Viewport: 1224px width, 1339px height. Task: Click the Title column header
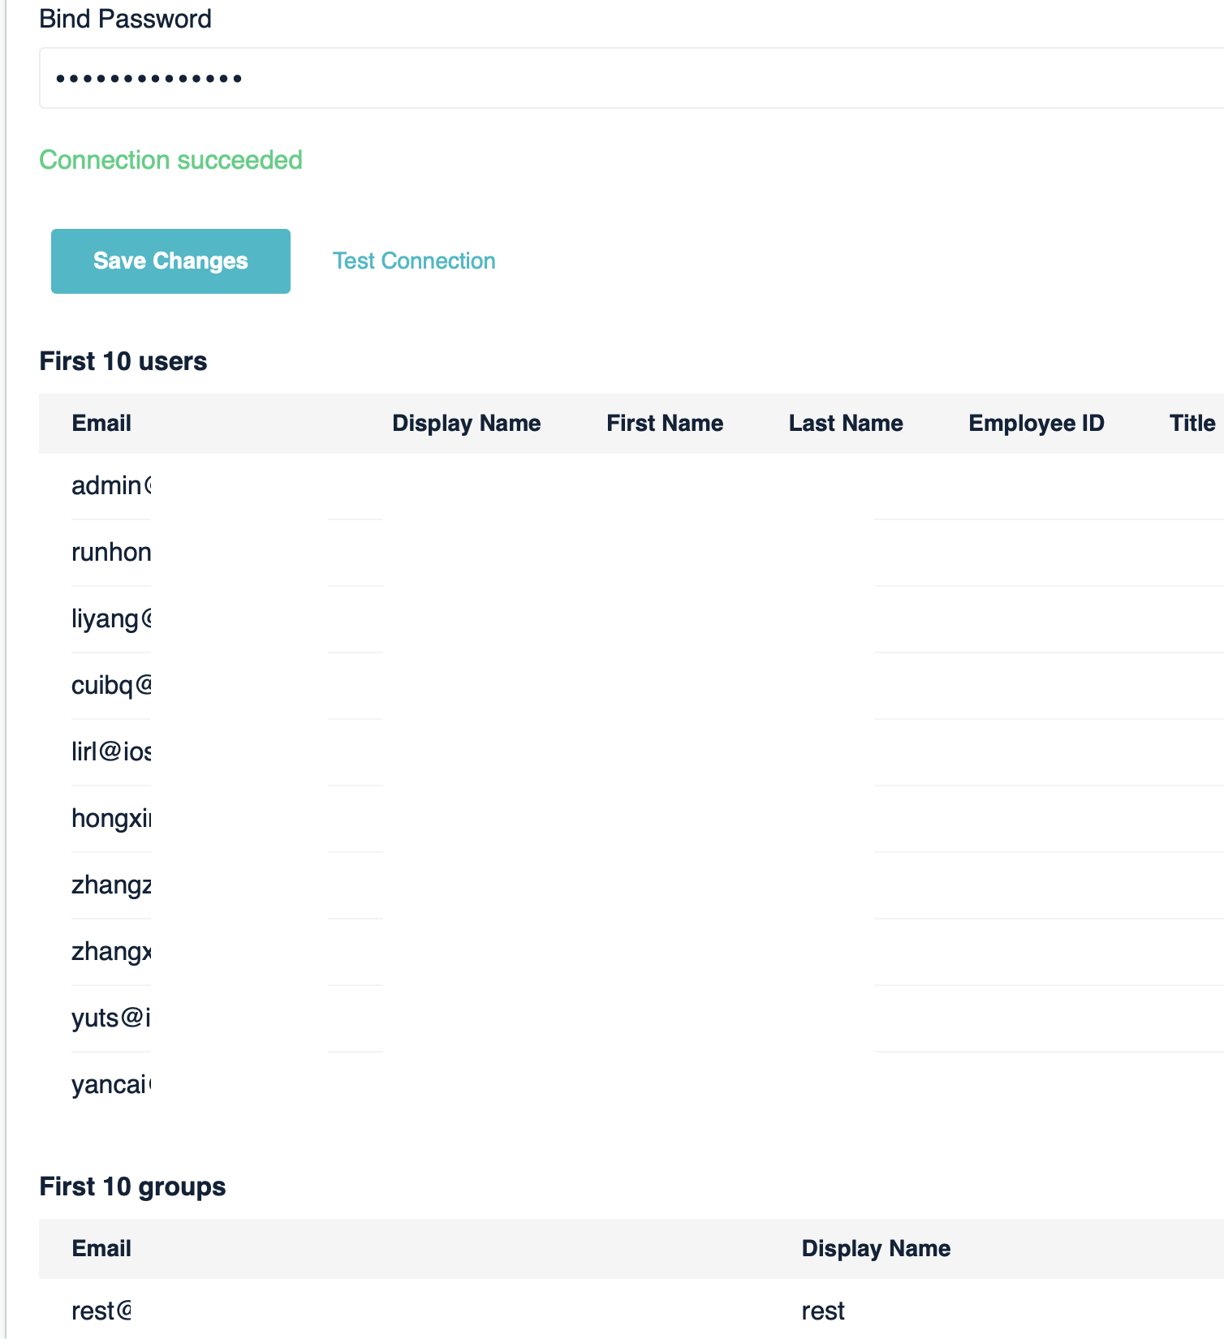(x=1192, y=423)
